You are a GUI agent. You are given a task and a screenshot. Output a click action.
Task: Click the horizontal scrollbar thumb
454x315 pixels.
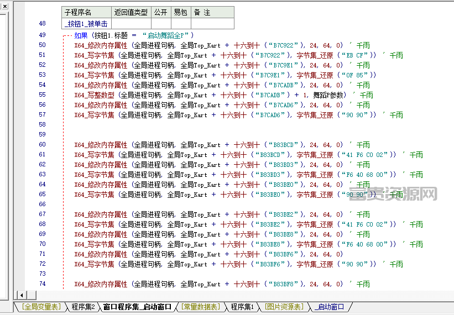pos(32,295)
